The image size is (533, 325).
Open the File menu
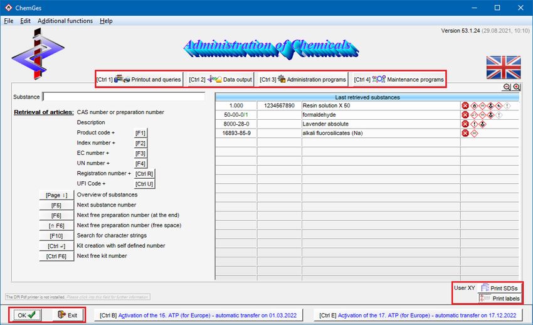click(x=9, y=21)
